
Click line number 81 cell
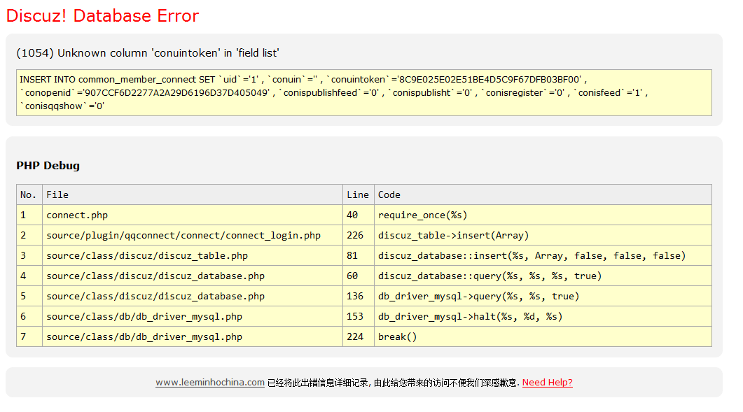359,256
